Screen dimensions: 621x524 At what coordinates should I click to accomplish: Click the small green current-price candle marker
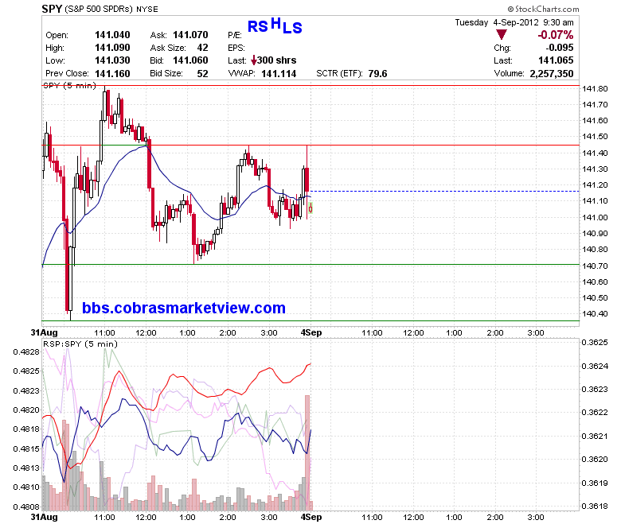click(310, 208)
